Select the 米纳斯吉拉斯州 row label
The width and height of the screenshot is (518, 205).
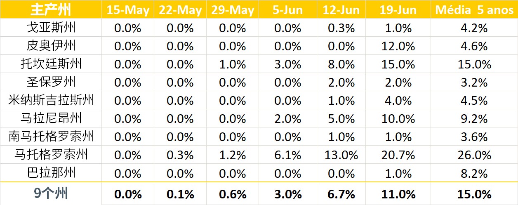(51, 100)
